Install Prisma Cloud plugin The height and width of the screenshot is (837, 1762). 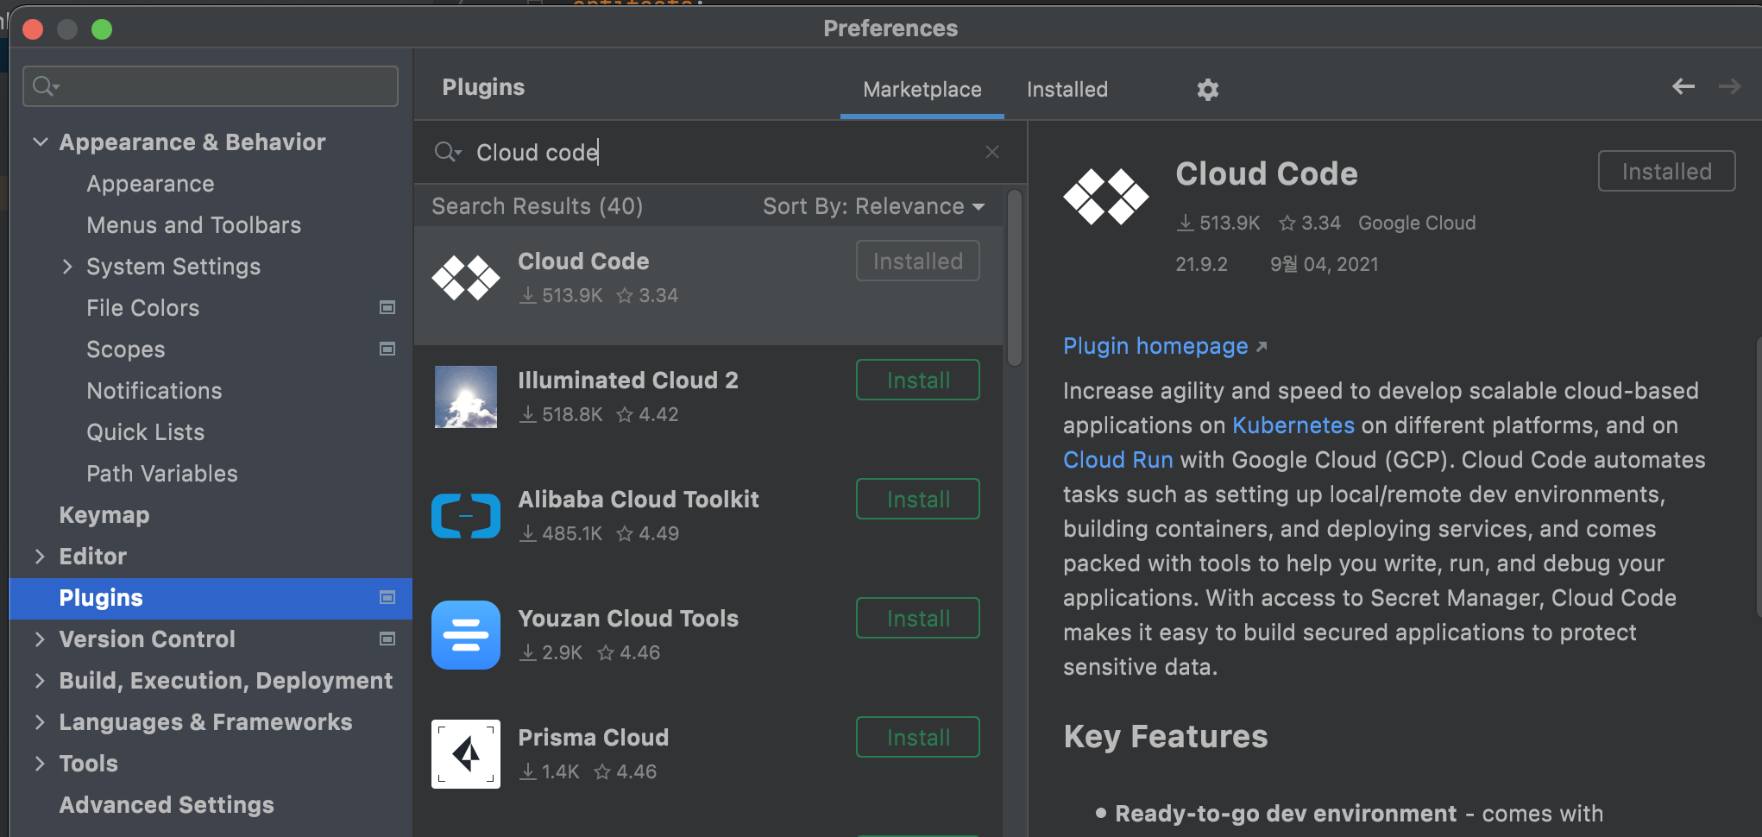coord(917,737)
